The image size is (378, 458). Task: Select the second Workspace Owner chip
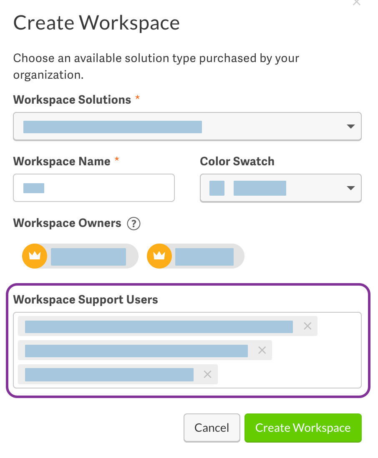point(195,256)
